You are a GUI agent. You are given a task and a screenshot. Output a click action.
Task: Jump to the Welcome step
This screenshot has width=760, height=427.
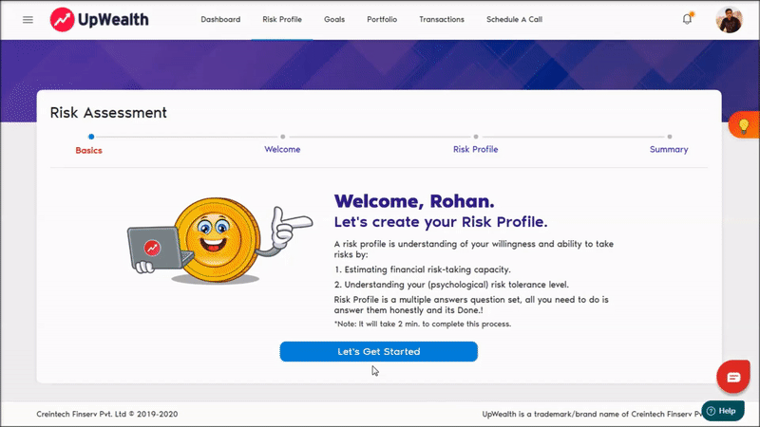point(282,149)
